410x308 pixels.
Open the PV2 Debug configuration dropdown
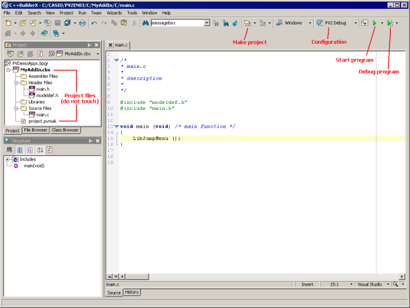356,23
